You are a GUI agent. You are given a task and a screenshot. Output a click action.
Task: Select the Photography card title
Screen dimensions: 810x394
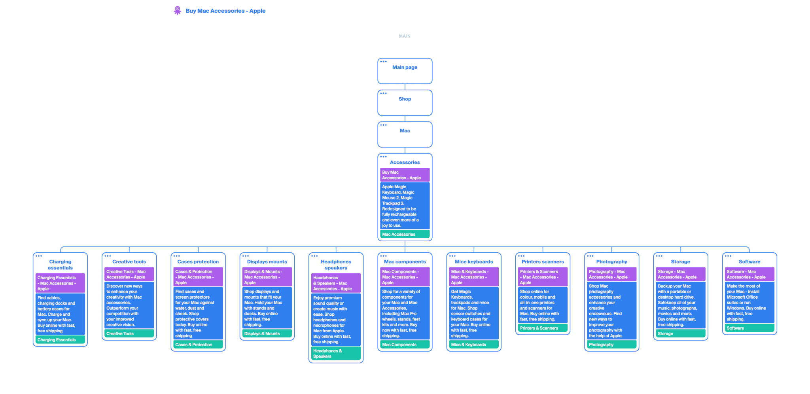[x=611, y=261]
